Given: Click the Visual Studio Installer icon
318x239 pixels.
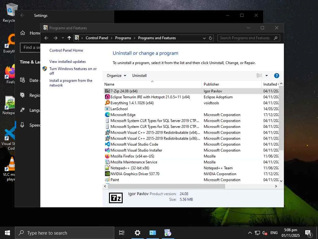Looking at the screenshot, I should click(107, 150).
